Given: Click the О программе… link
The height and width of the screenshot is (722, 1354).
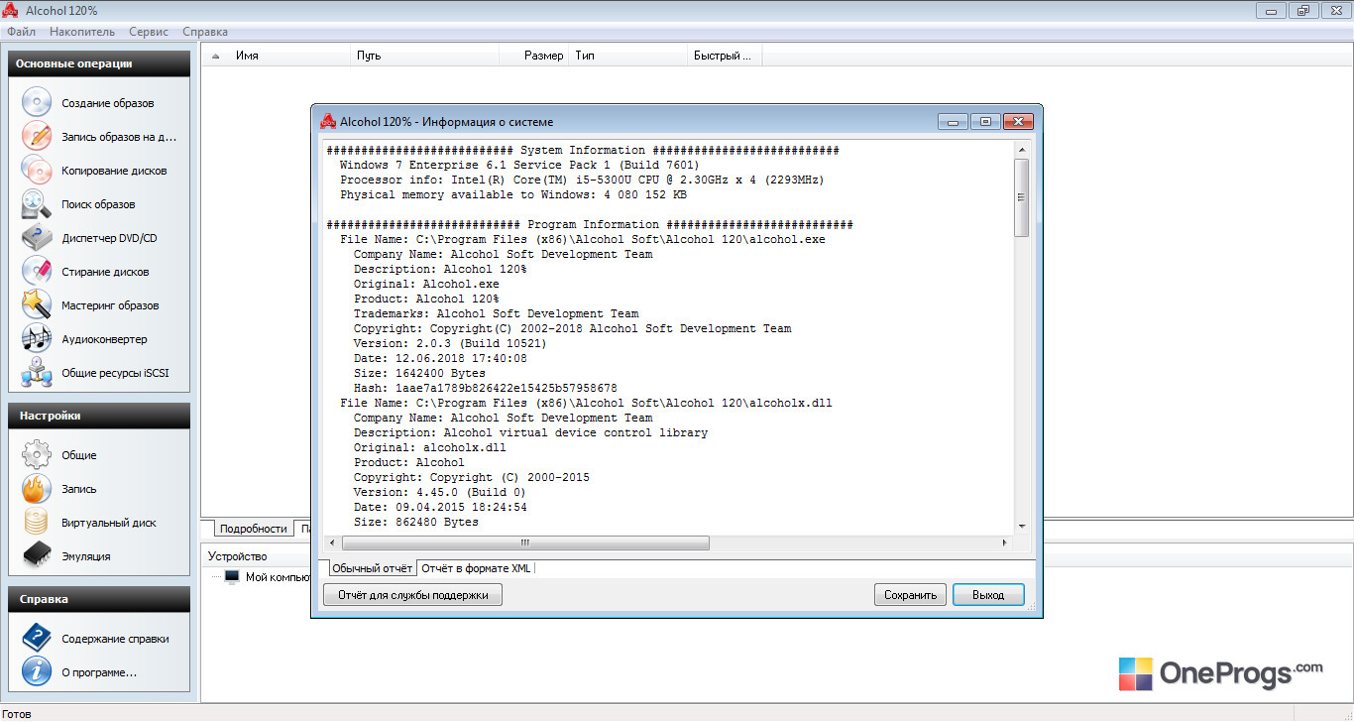Looking at the screenshot, I should coord(99,672).
